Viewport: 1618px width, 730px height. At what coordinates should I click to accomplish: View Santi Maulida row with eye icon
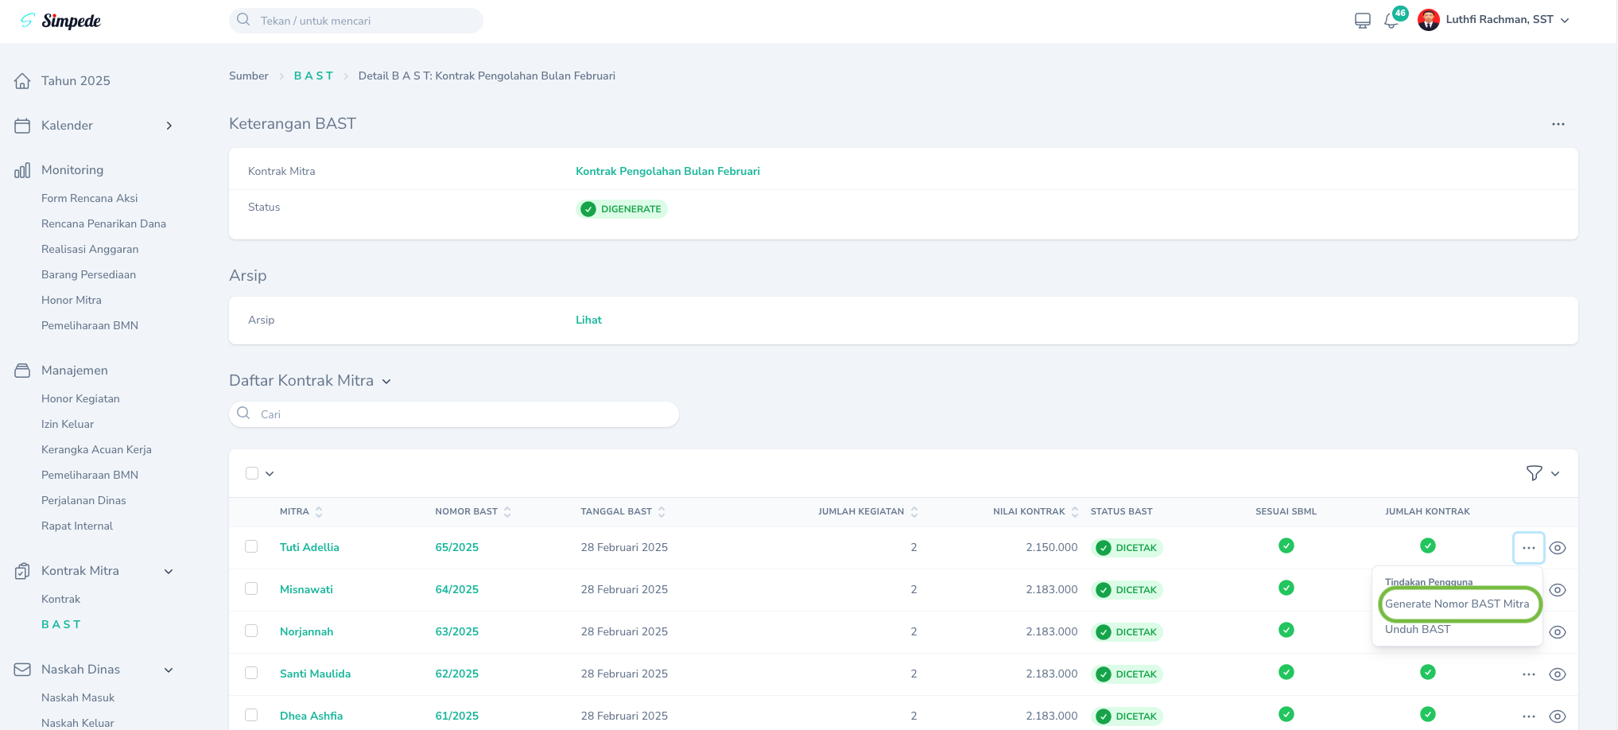pos(1558,674)
